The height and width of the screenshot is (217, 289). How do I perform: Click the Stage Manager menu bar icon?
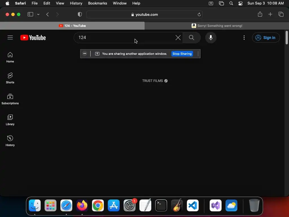tap(221, 3)
